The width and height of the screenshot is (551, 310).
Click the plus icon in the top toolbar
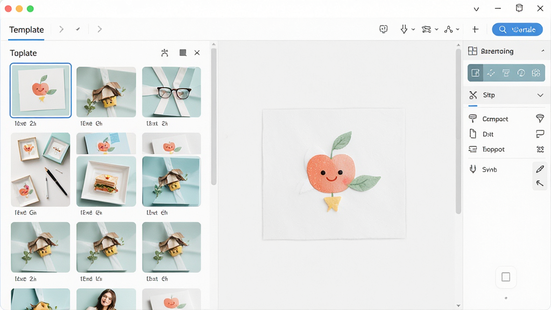(x=475, y=30)
